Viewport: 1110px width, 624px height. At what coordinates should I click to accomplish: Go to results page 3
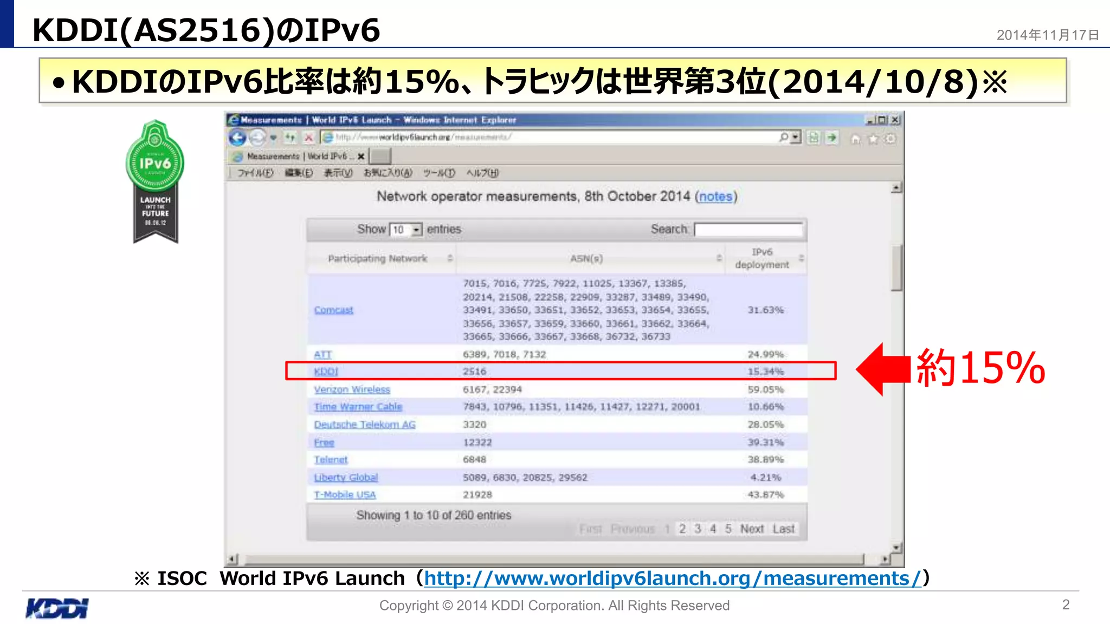point(698,529)
